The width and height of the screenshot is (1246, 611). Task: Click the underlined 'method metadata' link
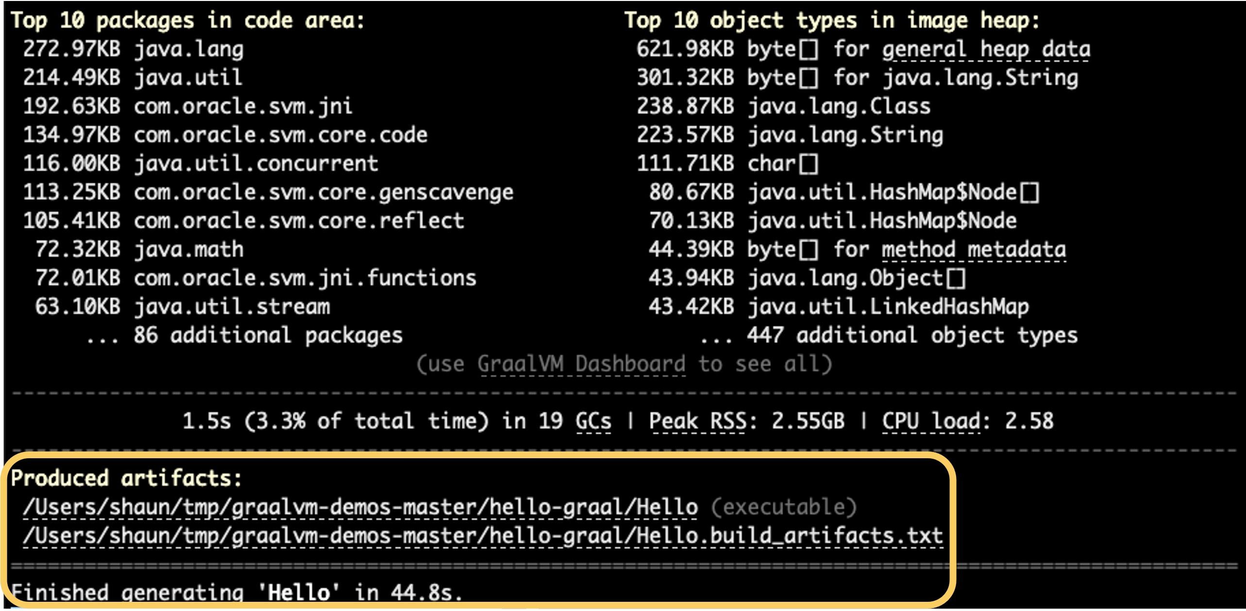coord(974,250)
